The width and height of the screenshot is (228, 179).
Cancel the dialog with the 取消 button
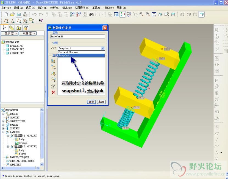[101, 102]
